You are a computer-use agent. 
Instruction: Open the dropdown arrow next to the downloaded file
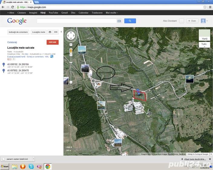[x=33, y=159]
